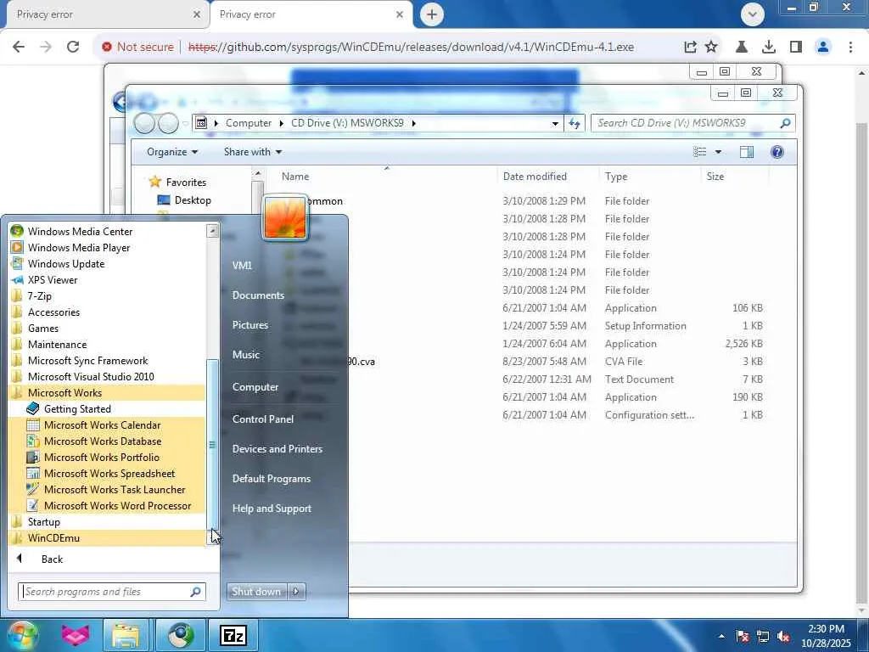Open the view options dropdown arrow

click(718, 152)
